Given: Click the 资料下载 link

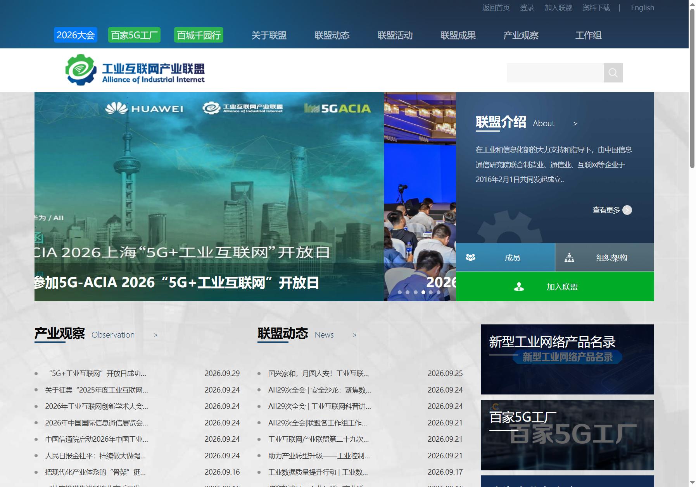Looking at the screenshot, I should click(596, 8).
